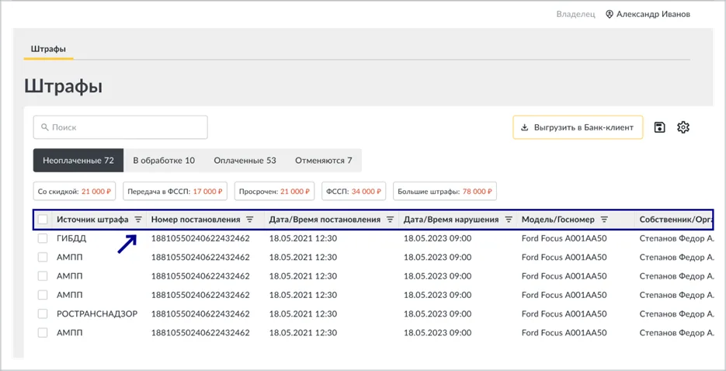
Task: Click Ford Focus A001AA50 in the ГИБДД row
Action: coord(564,239)
